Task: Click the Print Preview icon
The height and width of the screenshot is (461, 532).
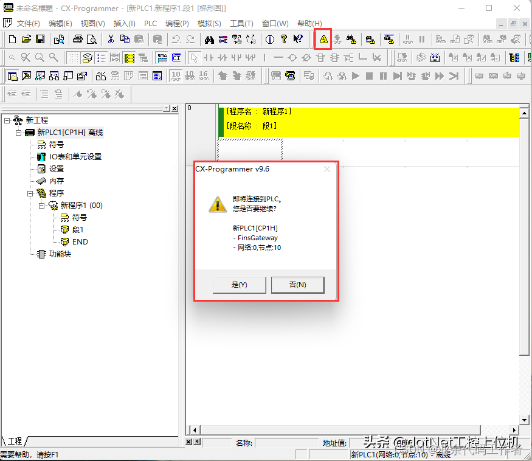Action: [92, 40]
